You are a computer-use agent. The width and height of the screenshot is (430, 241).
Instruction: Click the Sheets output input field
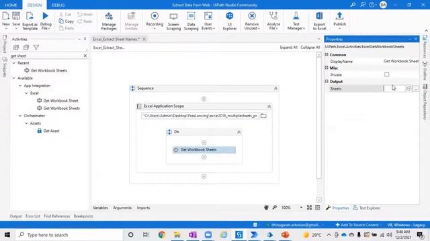[x=394, y=88]
